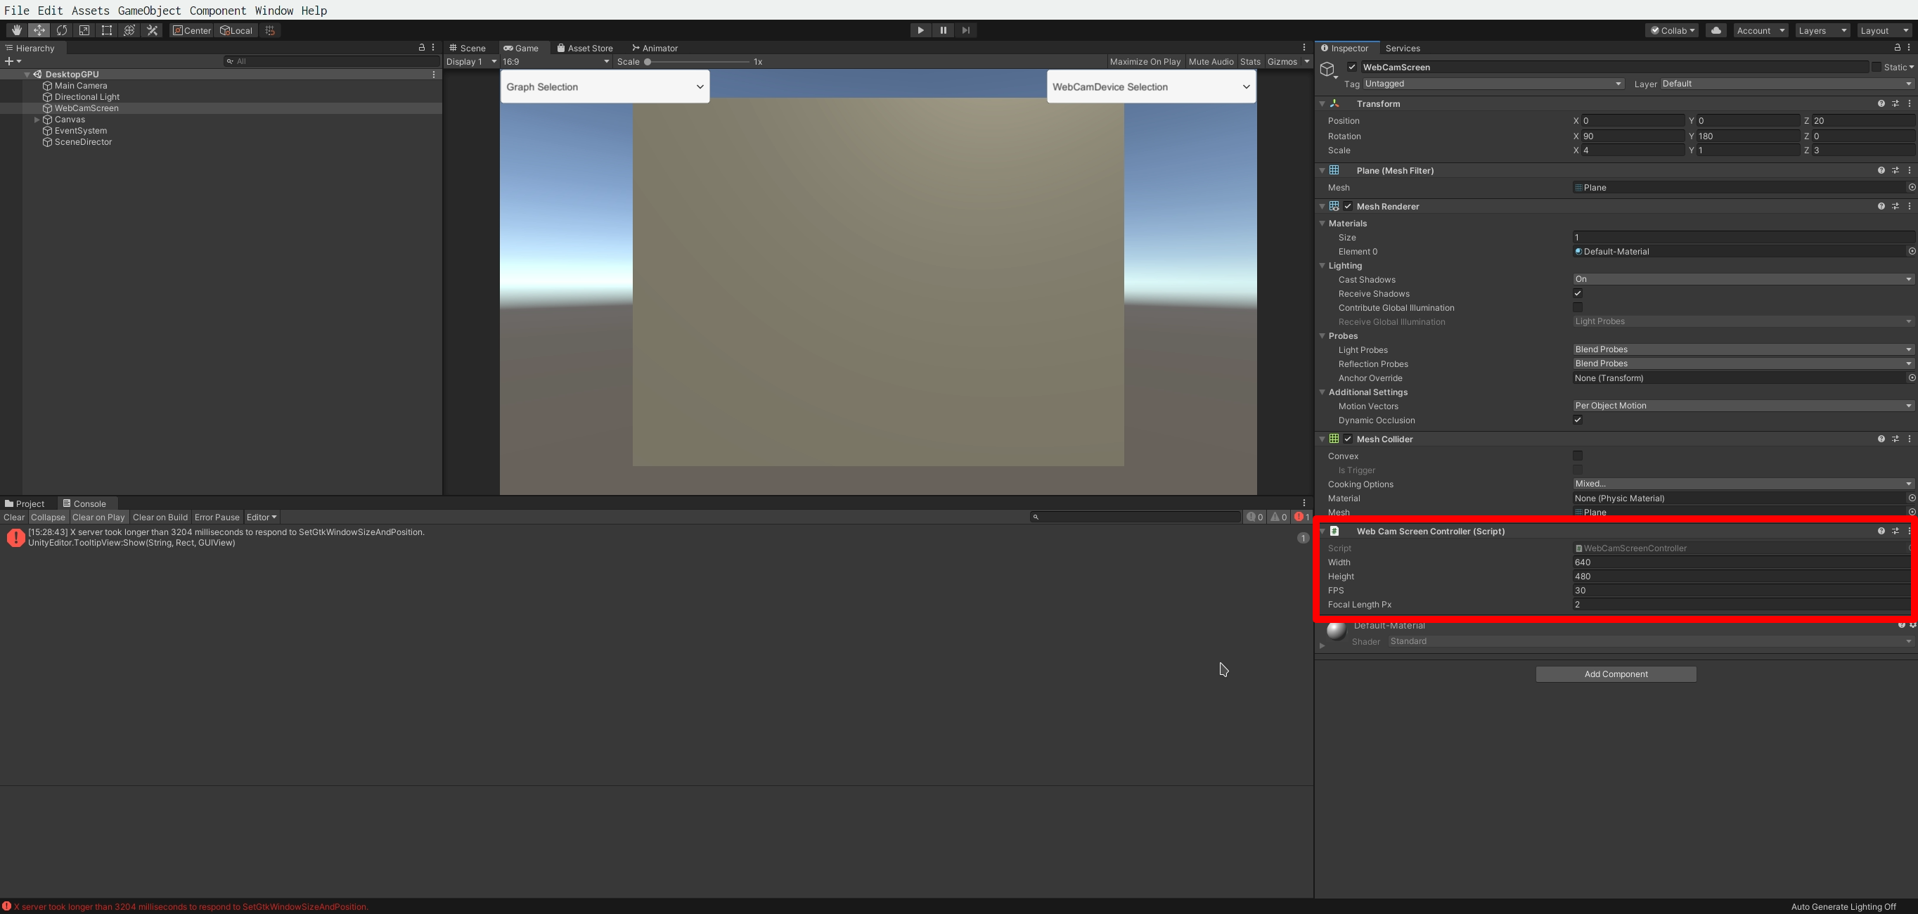Select the Hand tool in the toolbar

(x=15, y=30)
